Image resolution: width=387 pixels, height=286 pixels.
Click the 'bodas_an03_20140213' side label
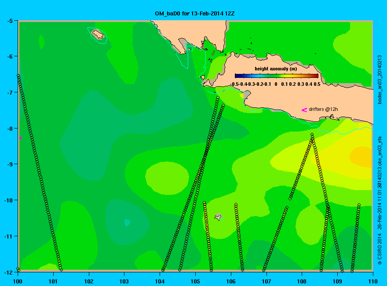point(380,80)
